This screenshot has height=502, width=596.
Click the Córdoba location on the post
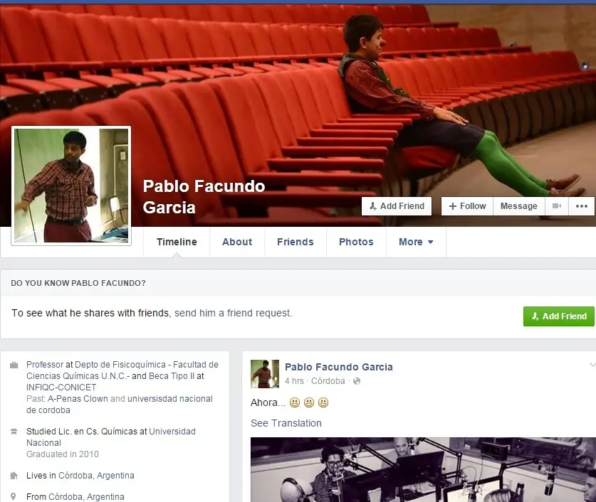pyautogui.click(x=328, y=381)
